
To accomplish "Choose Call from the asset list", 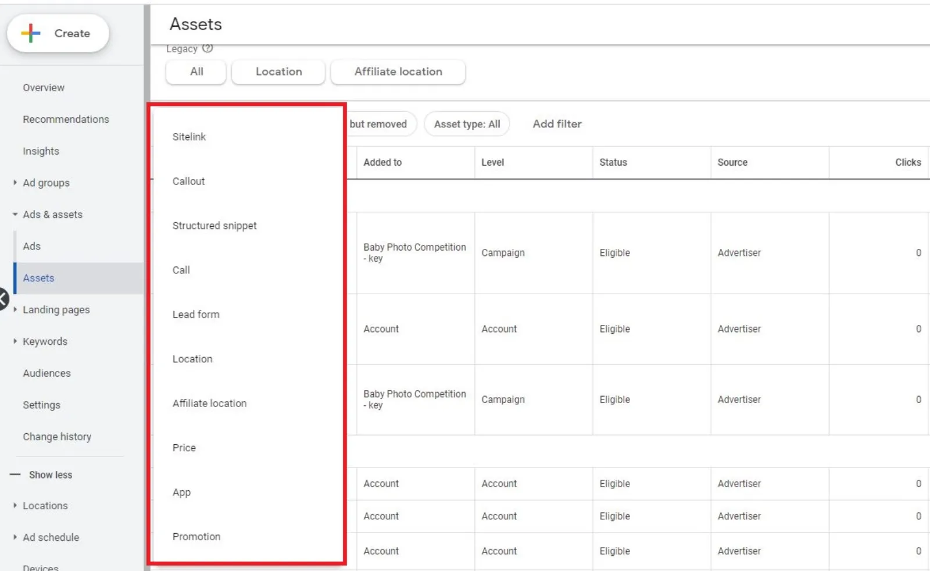I will click(x=181, y=270).
